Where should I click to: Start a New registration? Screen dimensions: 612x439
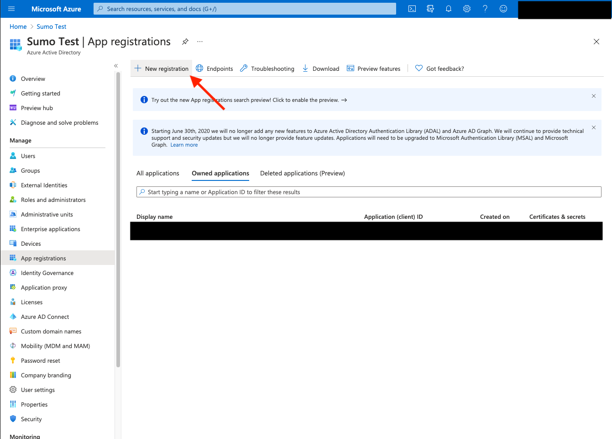click(162, 68)
